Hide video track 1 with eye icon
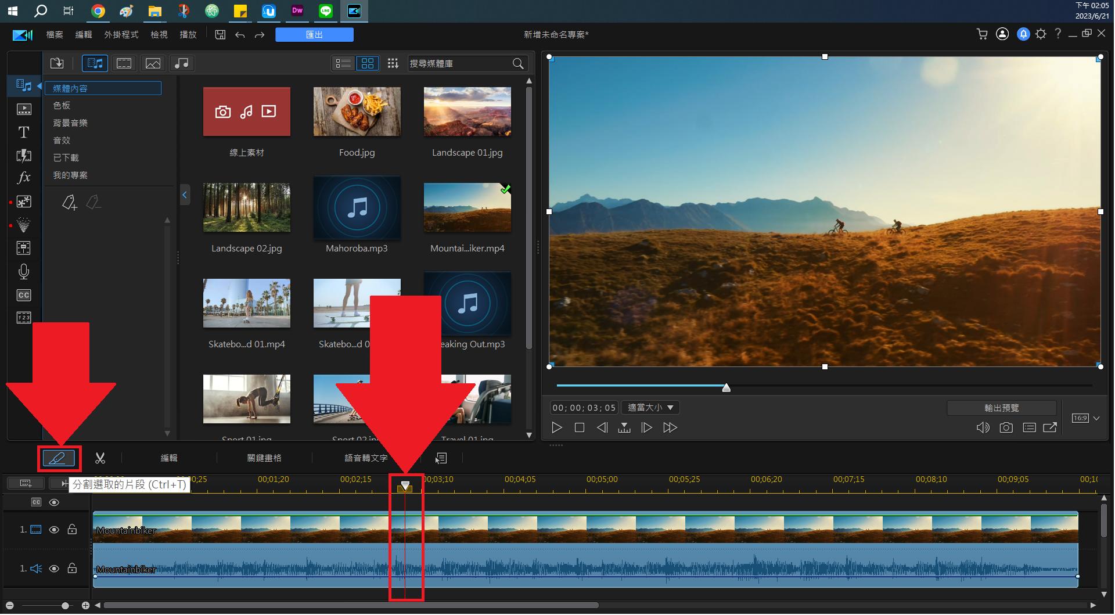 (x=54, y=530)
